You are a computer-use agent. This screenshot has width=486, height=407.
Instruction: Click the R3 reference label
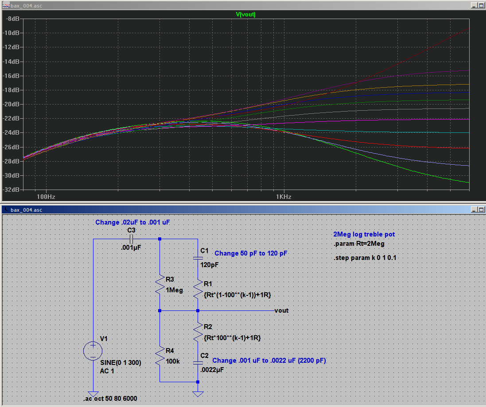click(170, 279)
